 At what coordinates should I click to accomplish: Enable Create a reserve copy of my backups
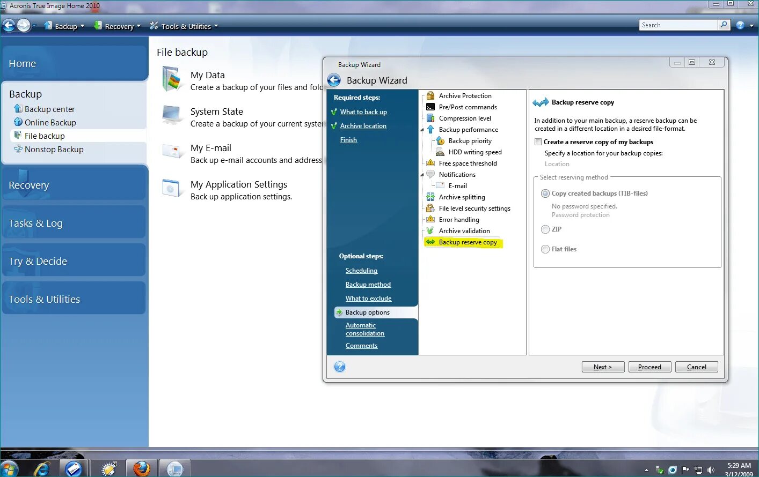[x=538, y=141]
